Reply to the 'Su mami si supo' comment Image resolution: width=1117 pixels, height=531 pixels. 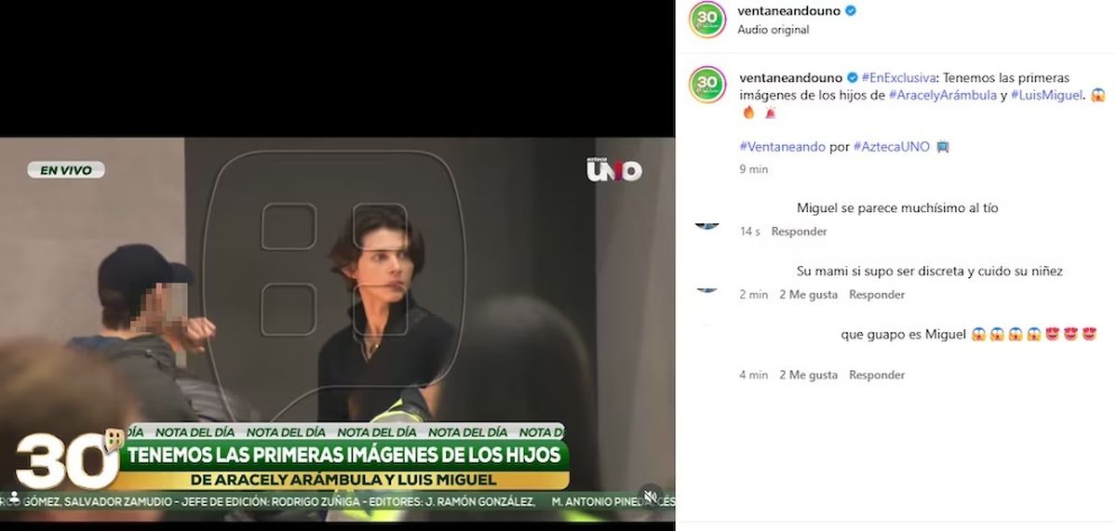(877, 295)
